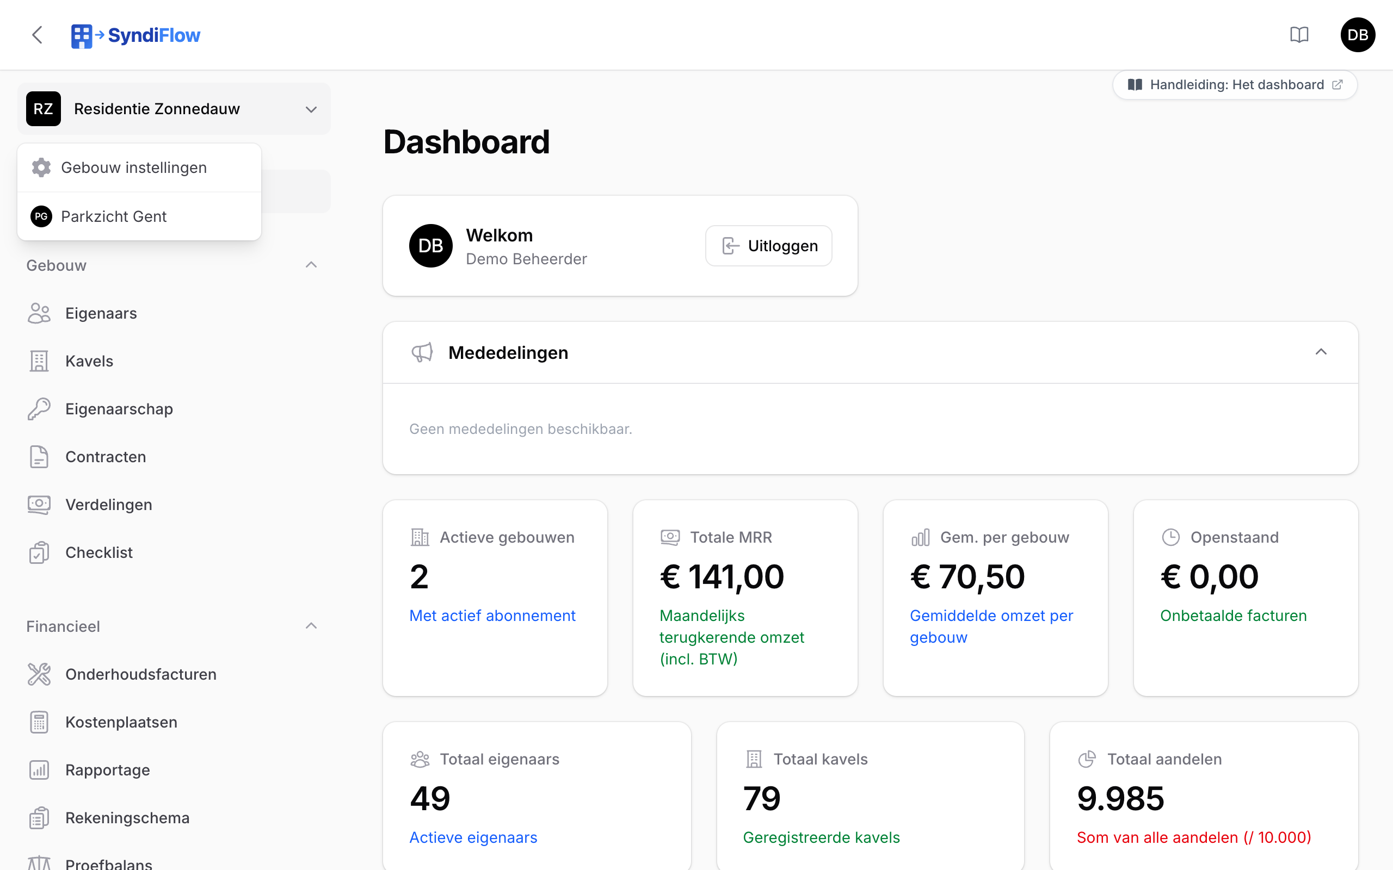Click the Contracten document icon
The image size is (1393, 870).
(39, 457)
